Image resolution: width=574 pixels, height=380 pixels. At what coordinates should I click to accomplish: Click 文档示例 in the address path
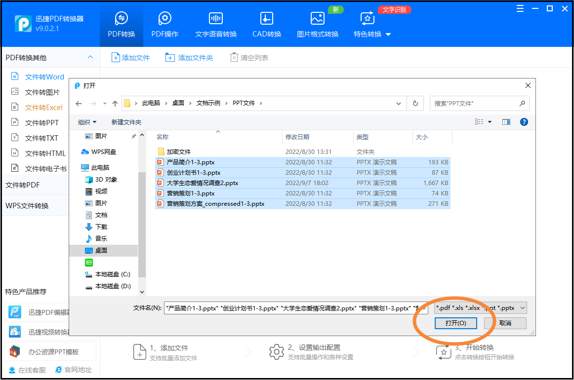coord(208,103)
